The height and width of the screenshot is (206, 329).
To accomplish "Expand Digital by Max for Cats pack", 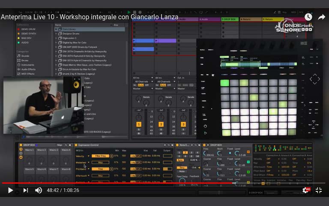I will click(x=56, y=42).
